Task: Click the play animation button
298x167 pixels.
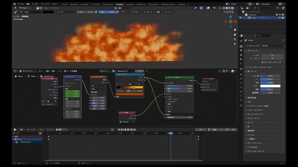Action: [129, 130]
